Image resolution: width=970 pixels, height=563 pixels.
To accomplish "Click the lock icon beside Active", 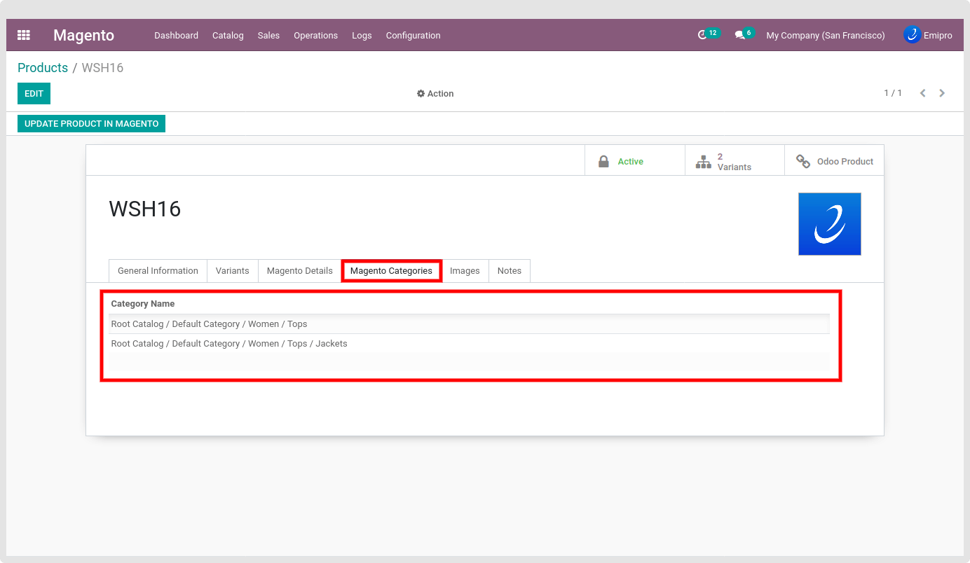I will tap(603, 162).
